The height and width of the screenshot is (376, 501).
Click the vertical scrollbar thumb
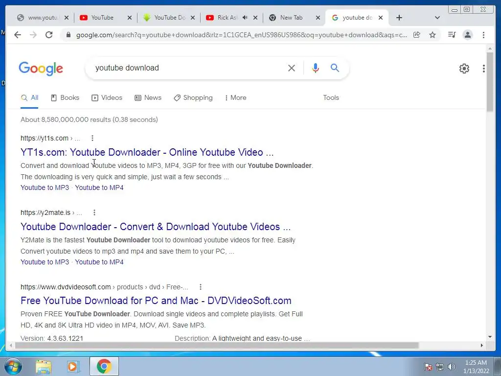coord(490,82)
